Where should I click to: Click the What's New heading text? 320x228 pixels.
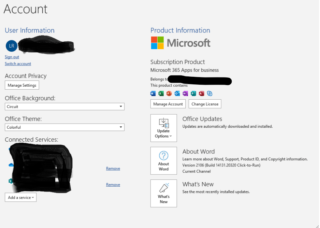tap(198, 184)
